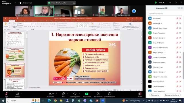
Task: Click the Unmute myself button
Action: pyautogui.click(x=172, y=95)
